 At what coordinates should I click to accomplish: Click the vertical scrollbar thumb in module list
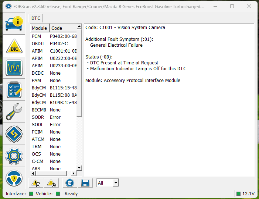(79, 73)
